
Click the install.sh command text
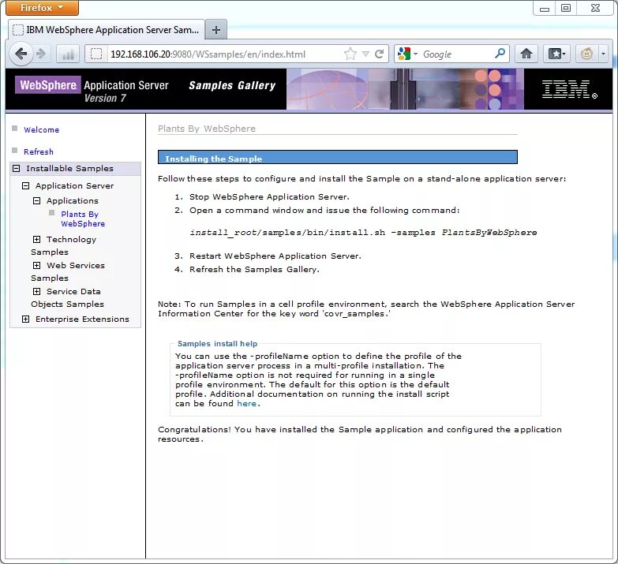363,233
